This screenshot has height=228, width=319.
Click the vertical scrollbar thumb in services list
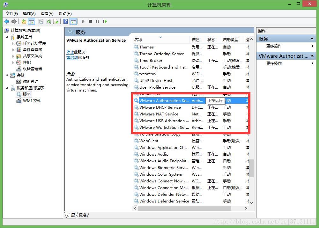pyautogui.click(x=252, y=168)
